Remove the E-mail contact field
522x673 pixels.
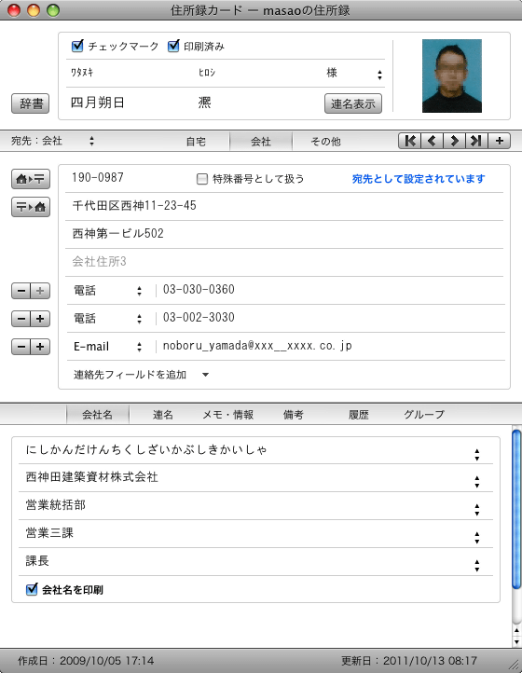(x=21, y=347)
